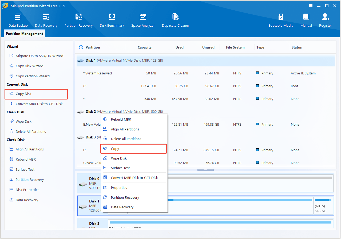Open the Data Recovery toolbar icon
Viewport: 341px width, 239px height.
46,20
